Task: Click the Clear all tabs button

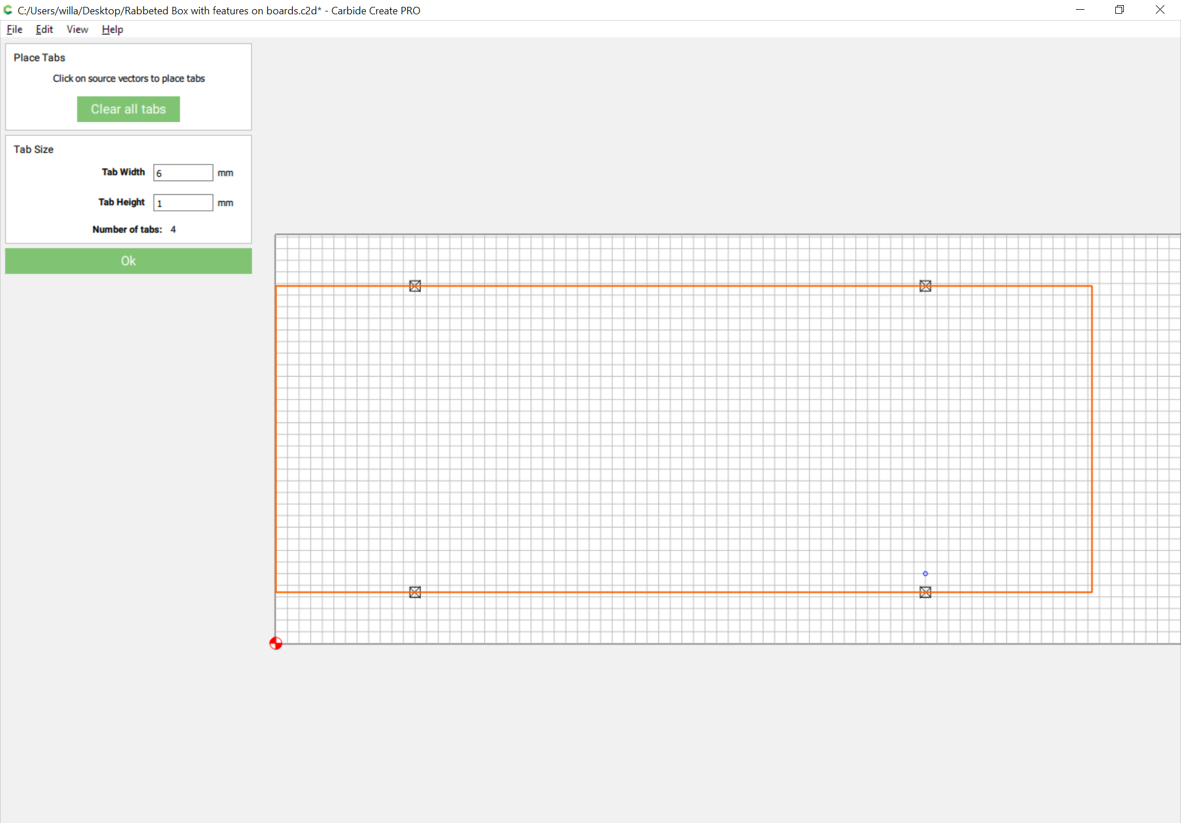Action: pos(129,109)
